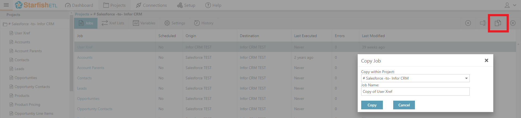Click the copy job icon

[x=498, y=23]
